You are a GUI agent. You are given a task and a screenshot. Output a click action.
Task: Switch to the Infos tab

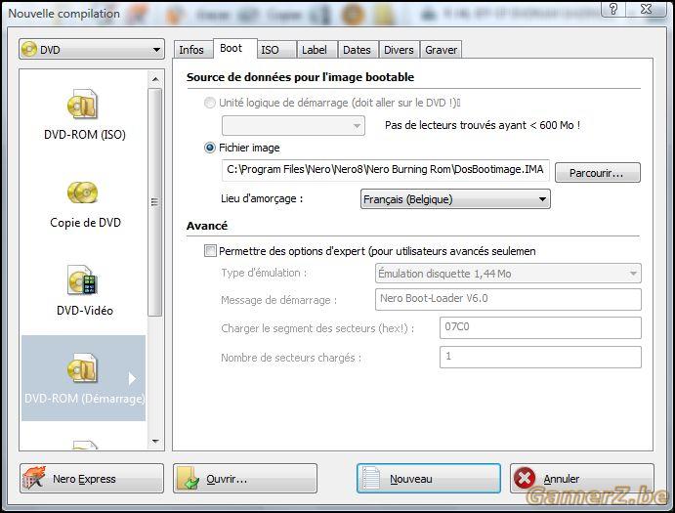[x=191, y=50]
